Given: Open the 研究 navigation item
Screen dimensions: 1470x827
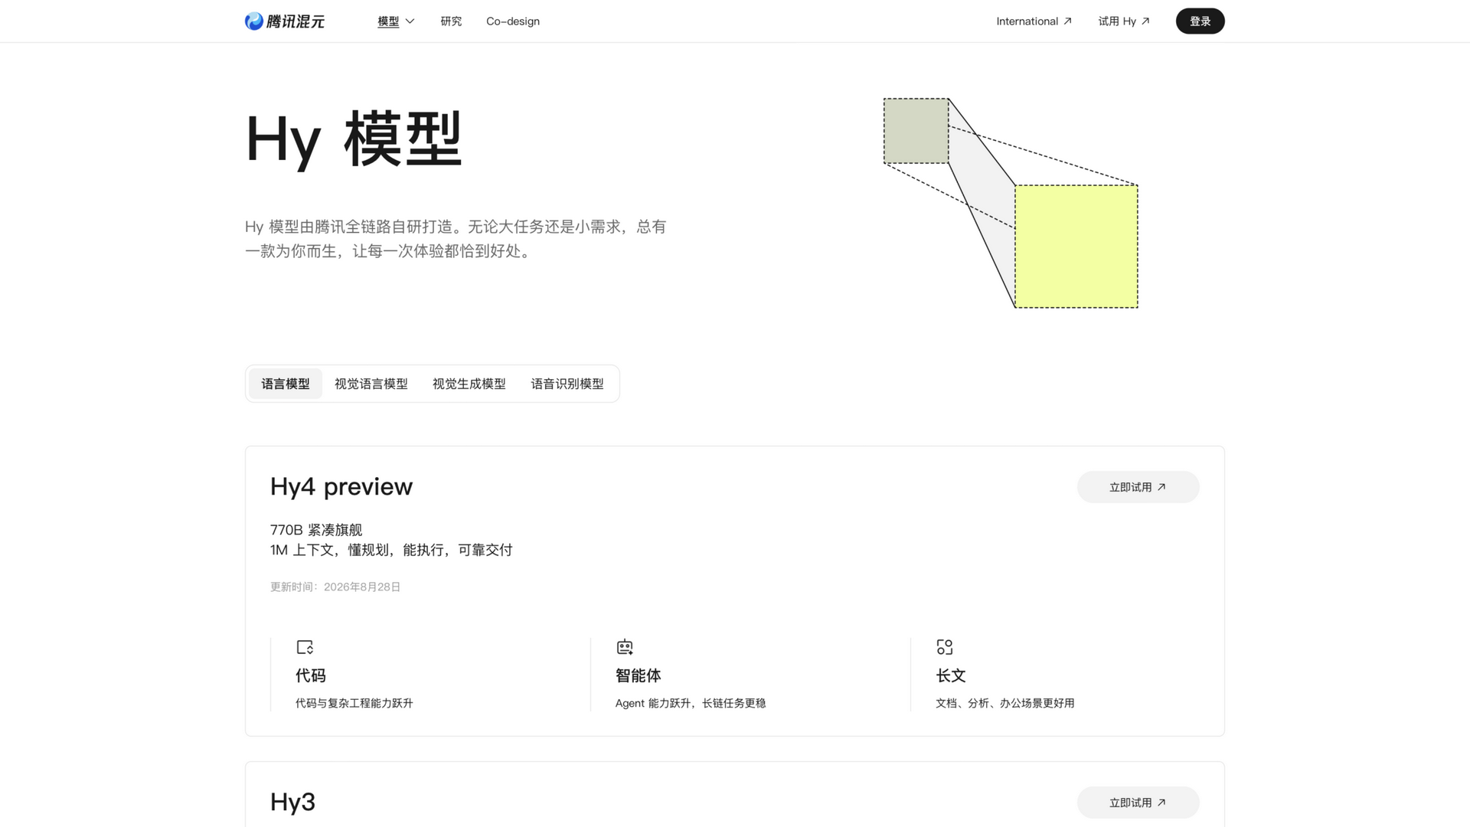Looking at the screenshot, I should [x=451, y=21].
